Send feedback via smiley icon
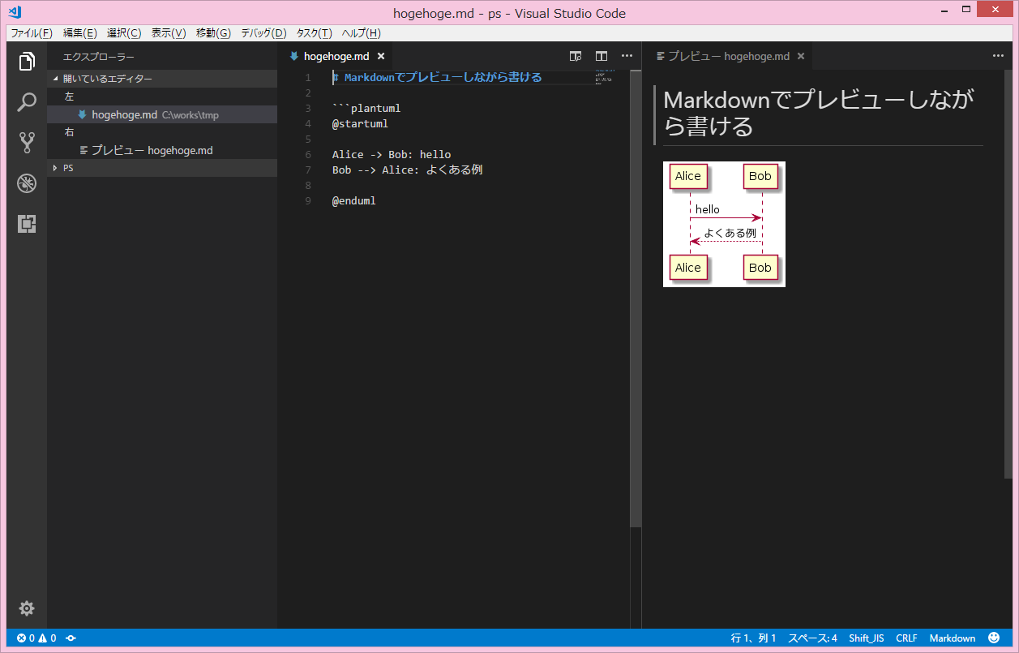This screenshot has height=653, width=1019. (994, 638)
